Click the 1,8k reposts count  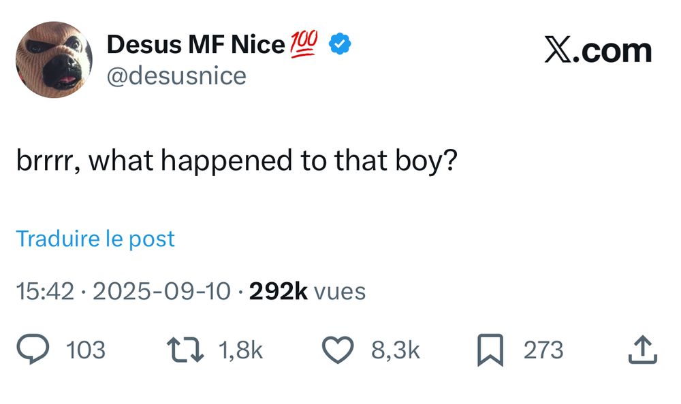tap(240, 350)
